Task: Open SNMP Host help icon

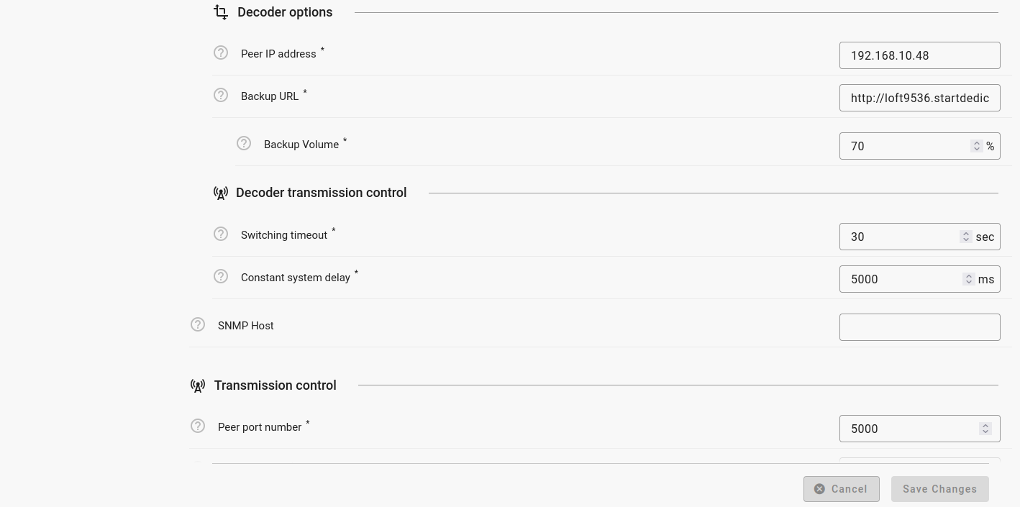Action: 198,325
